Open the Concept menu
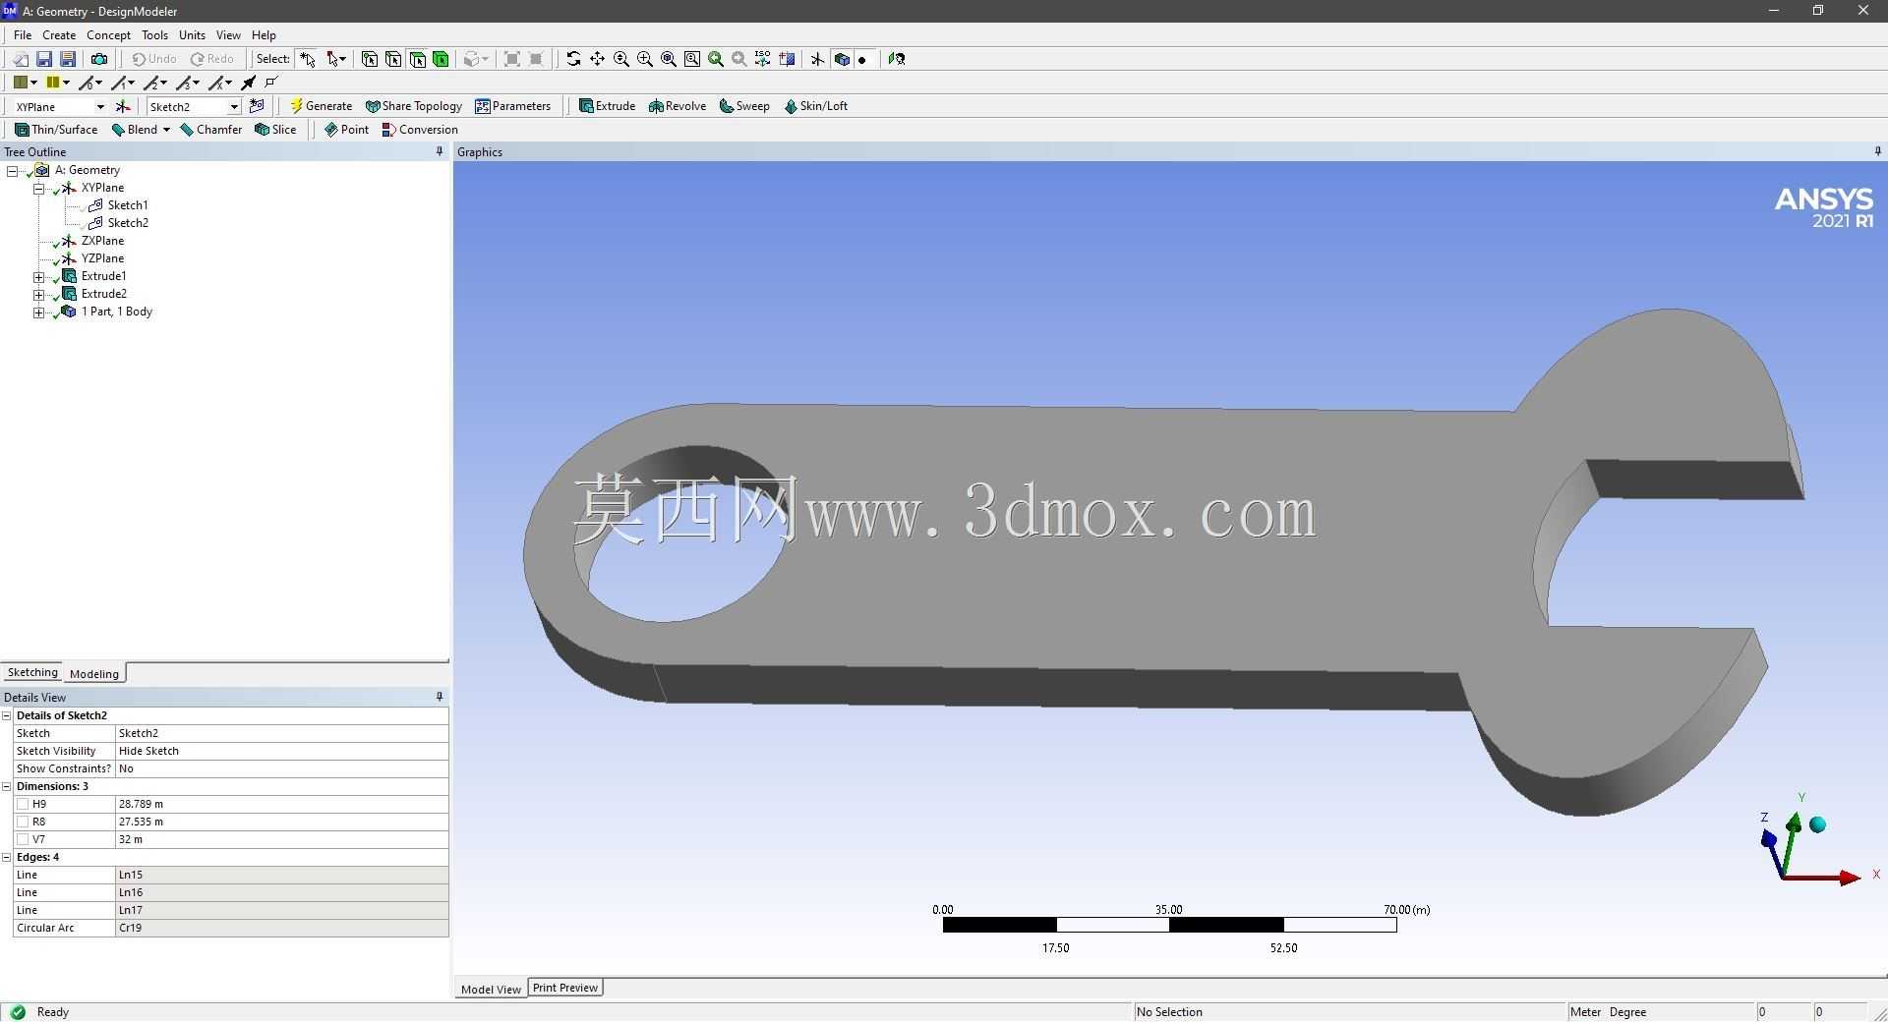This screenshot has width=1888, height=1022. 108,34
